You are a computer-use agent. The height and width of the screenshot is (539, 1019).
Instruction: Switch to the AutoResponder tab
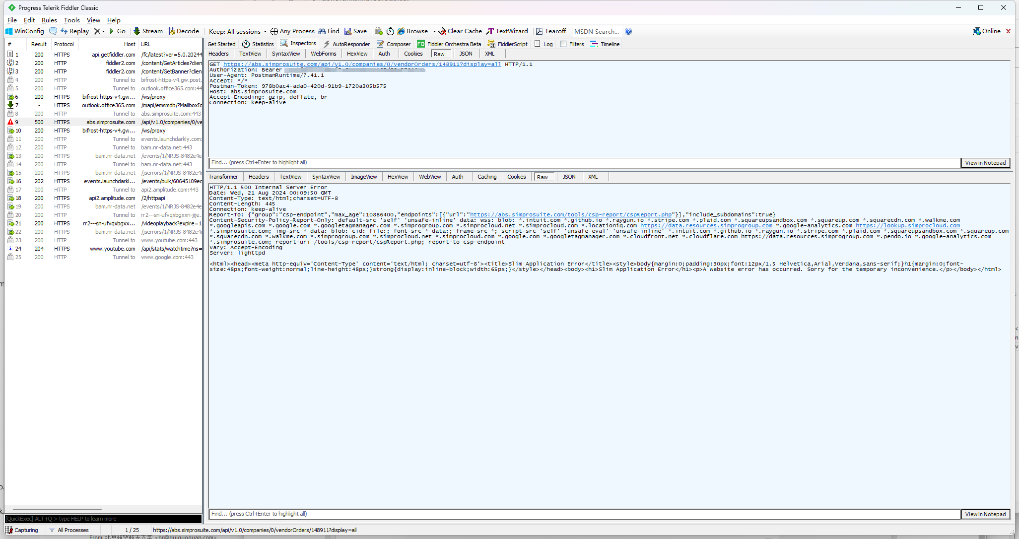346,44
